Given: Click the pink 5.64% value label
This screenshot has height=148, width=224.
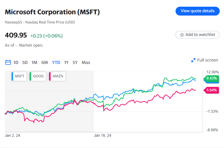Looking at the screenshot, I should tap(211, 90).
